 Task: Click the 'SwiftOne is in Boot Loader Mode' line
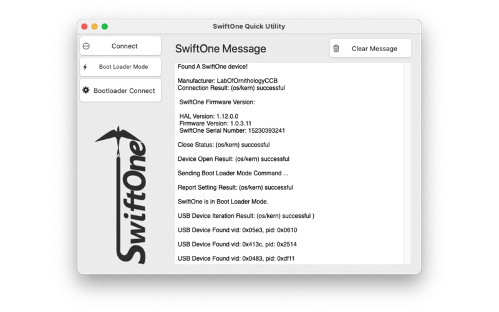coord(223,202)
